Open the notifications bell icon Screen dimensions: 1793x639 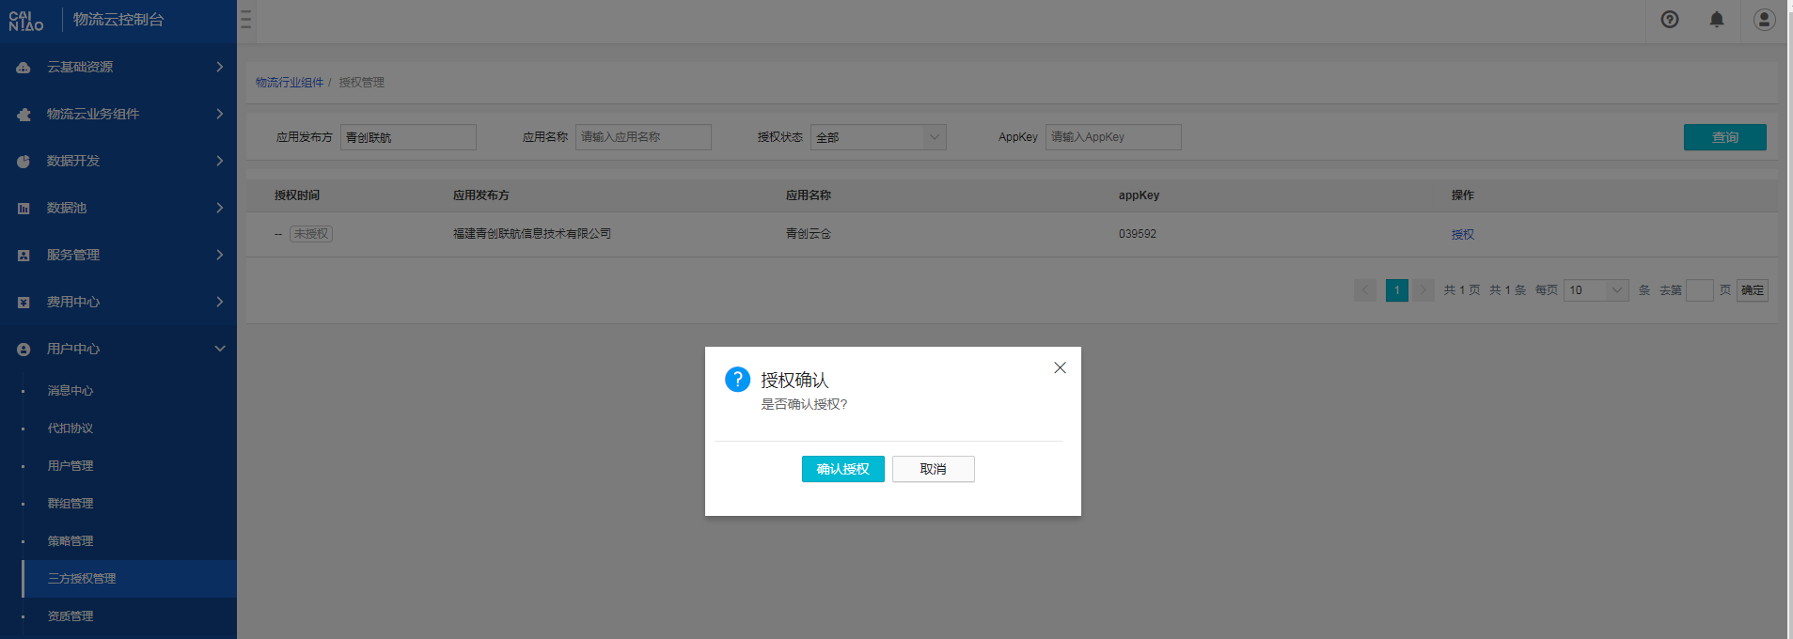[1716, 20]
